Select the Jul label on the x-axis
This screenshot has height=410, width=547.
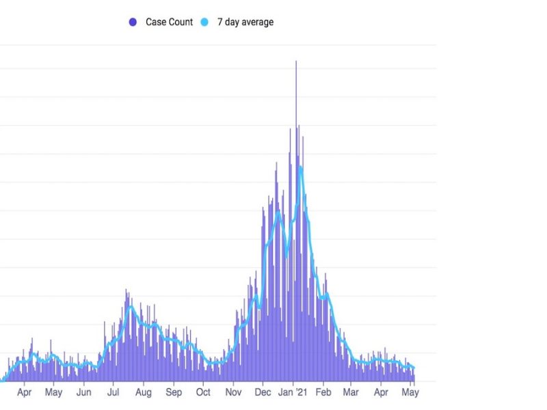[x=114, y=393]
